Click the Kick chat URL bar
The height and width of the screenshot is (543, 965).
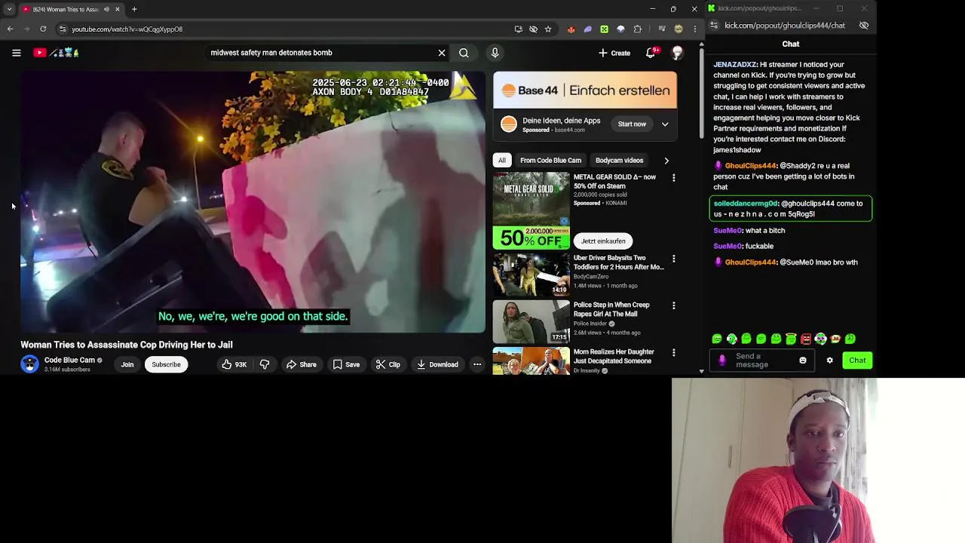pyautogui.click(x=785, y=26)
